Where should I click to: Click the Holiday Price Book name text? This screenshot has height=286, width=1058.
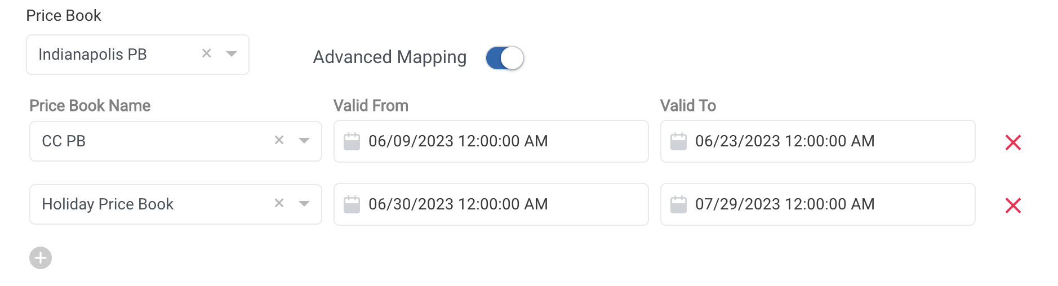point(108,204)
